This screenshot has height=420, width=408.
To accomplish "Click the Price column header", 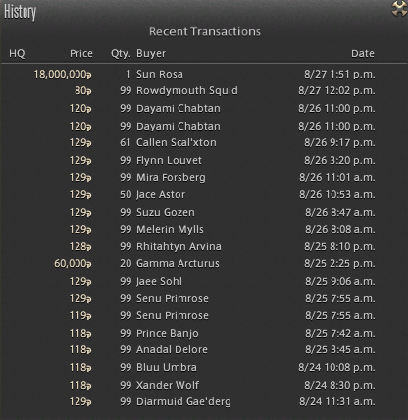I will (81, 53).
